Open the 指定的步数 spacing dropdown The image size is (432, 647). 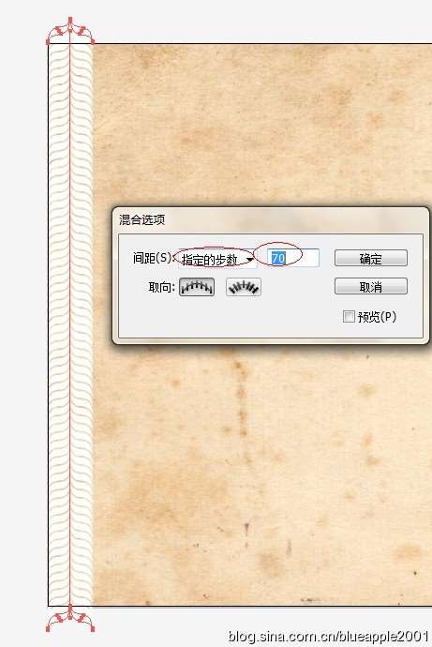[216, 259]
